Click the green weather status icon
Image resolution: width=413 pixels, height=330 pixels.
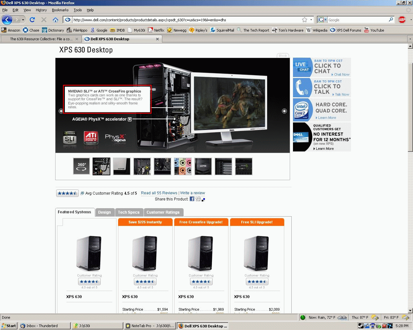(303, 317)
